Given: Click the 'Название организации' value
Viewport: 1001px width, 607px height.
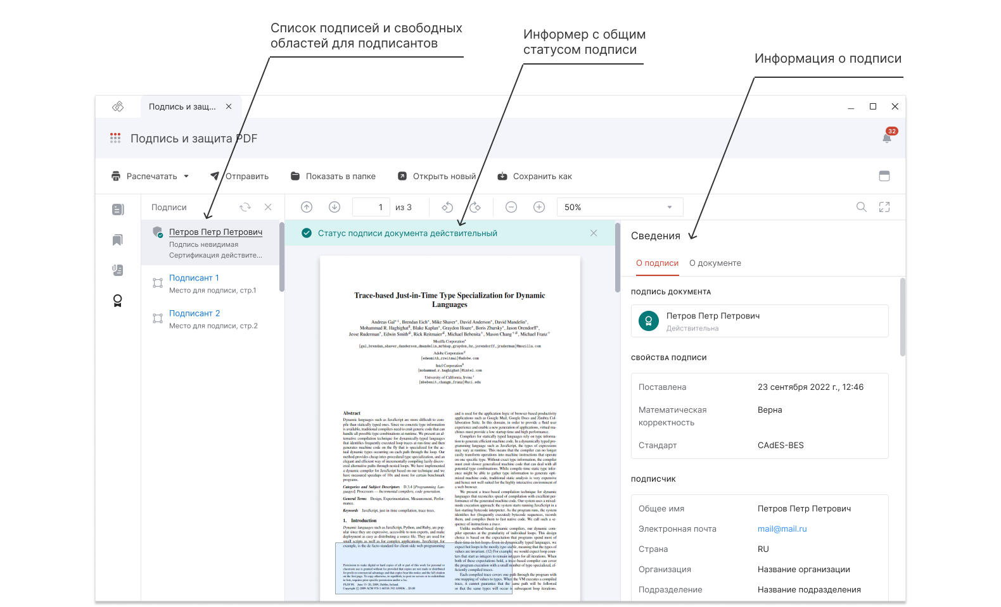Looking at the screenshot, I should pyautogui.click(x=803, y=569).
